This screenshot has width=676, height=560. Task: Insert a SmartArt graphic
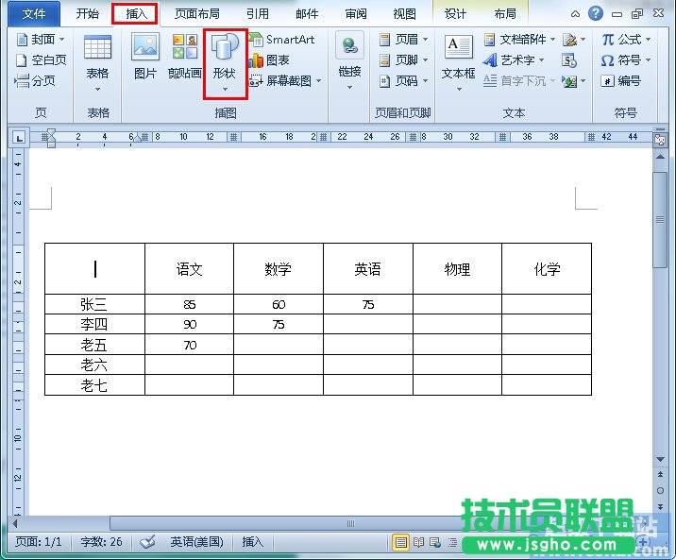[282, 40]
